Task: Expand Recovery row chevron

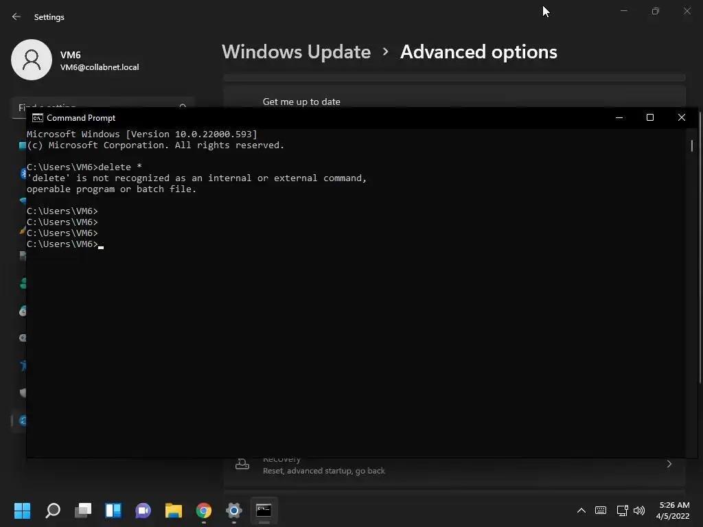Action: [669, 465]
